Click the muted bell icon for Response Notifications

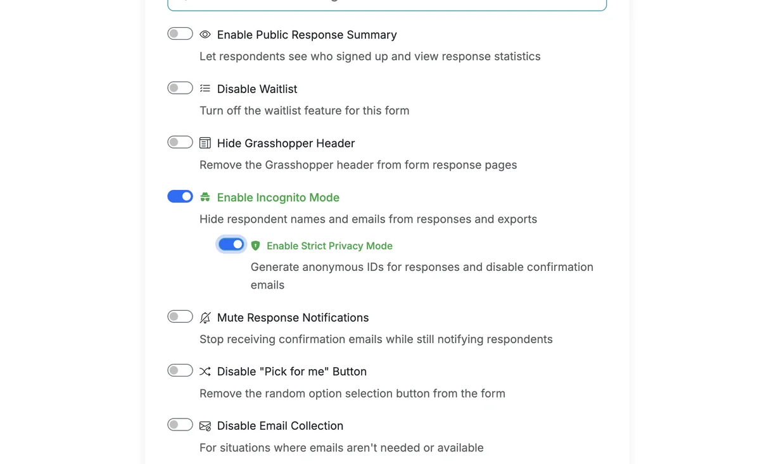point(205,317)
